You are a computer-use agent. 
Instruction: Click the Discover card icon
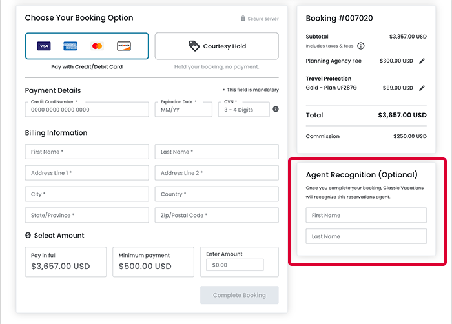(124, 46)
